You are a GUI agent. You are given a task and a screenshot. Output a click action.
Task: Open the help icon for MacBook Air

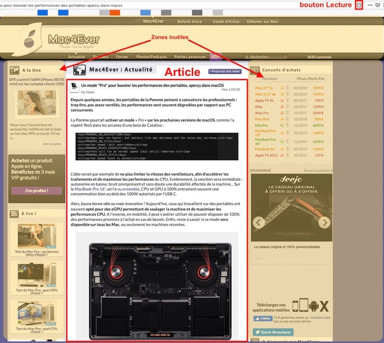point(288,149)
